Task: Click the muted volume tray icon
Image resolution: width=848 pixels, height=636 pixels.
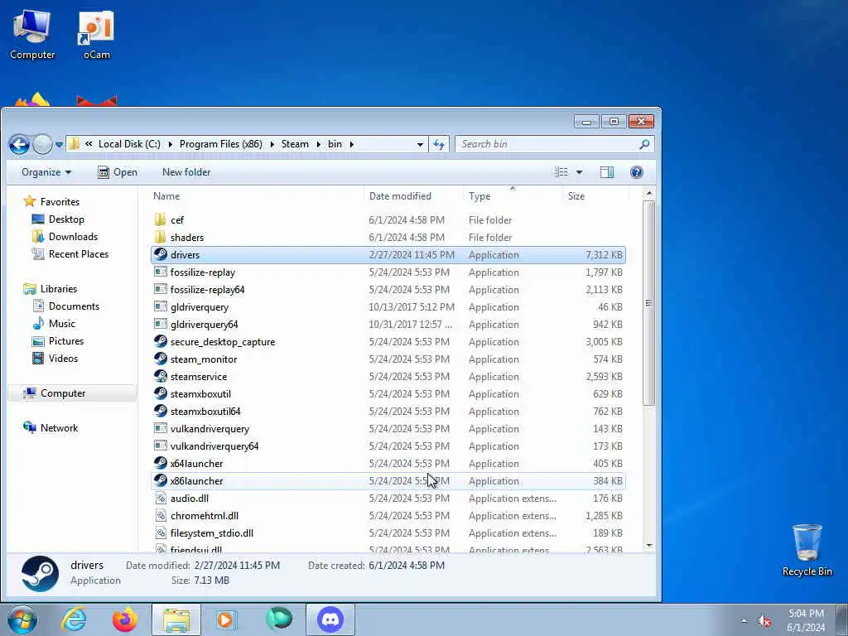Action: coord(764,621)
